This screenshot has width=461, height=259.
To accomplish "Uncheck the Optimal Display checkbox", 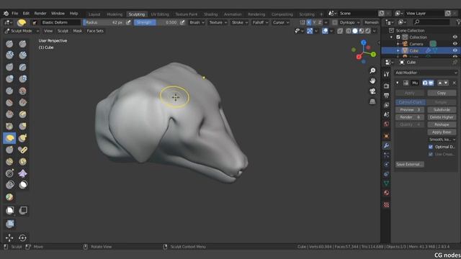I will (431, 147).
